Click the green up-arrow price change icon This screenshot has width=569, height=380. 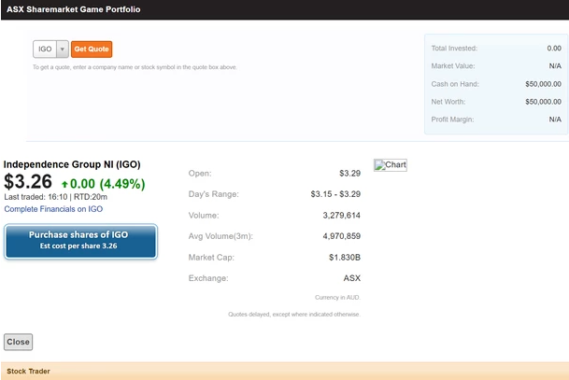pos(64,184)
